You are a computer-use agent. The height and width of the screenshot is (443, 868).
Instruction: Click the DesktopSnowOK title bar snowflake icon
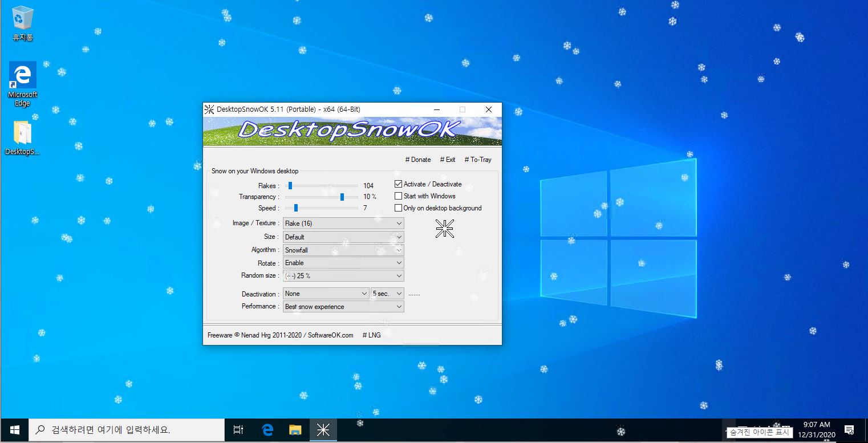(x=209, y=109)
